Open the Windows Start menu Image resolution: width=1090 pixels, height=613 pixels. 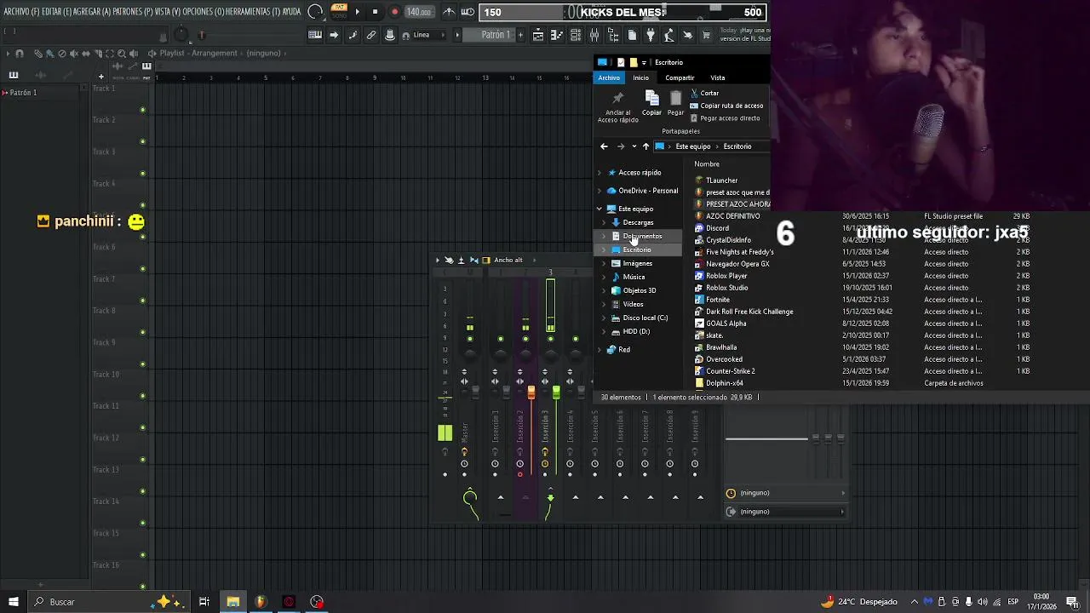(x=13, y=602)
